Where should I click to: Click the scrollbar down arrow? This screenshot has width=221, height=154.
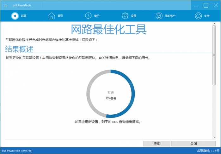click(x=214, y=137)
